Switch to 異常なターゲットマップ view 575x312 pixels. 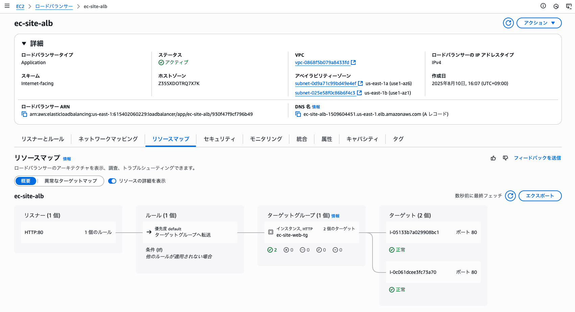coord(71,181)
